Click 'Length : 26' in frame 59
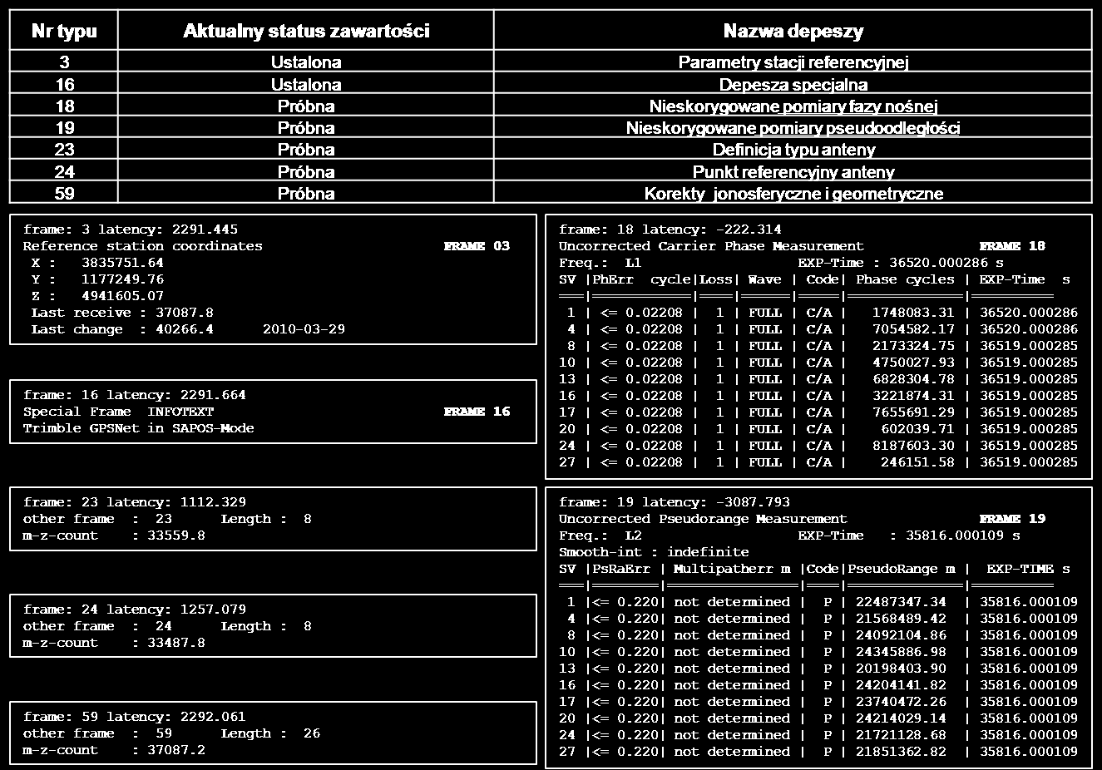This screenshot has height=770, width=1102. (270, 733)
